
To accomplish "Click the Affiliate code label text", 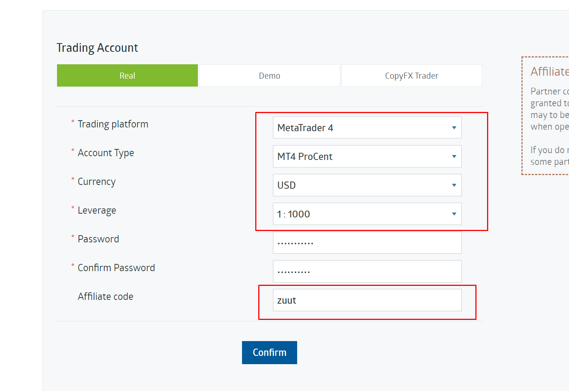I will (x=105, y=296).
